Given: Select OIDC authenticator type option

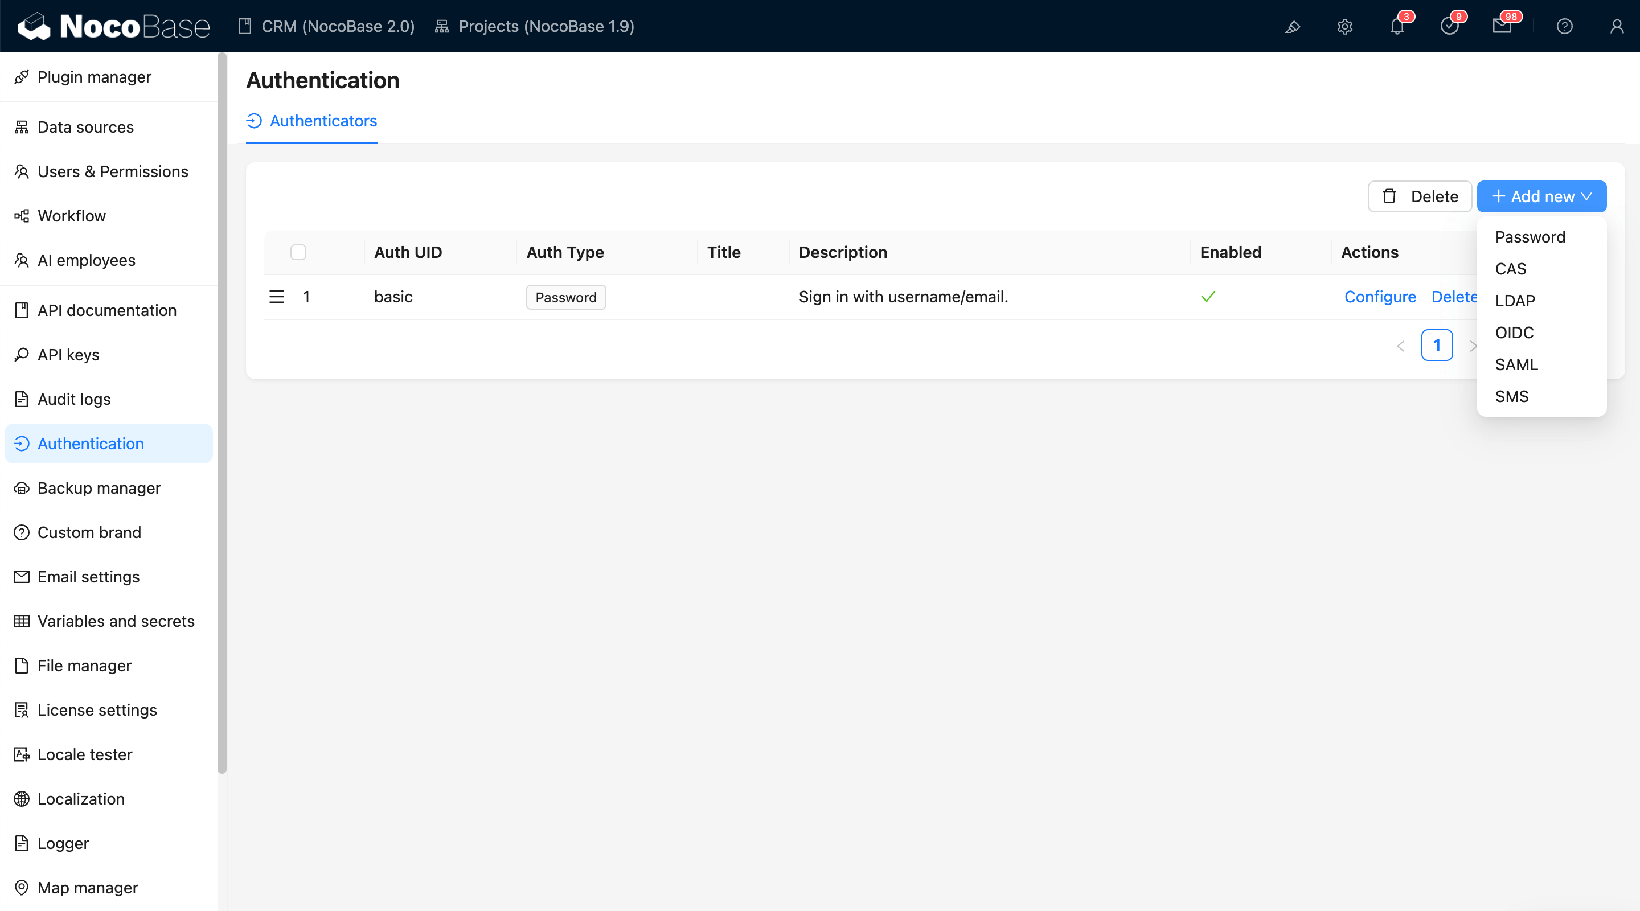Looking at the screenshot, I should click(x=1514, y=333).
